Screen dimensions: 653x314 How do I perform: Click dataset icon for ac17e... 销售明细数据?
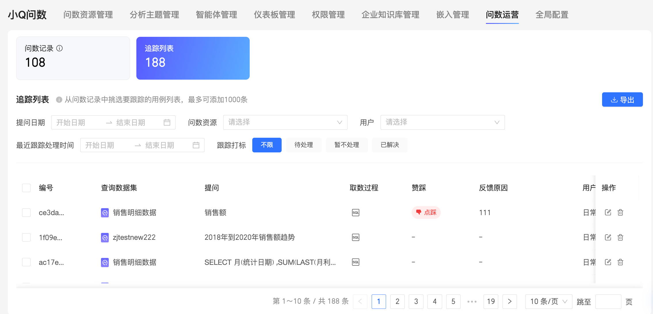105,262
